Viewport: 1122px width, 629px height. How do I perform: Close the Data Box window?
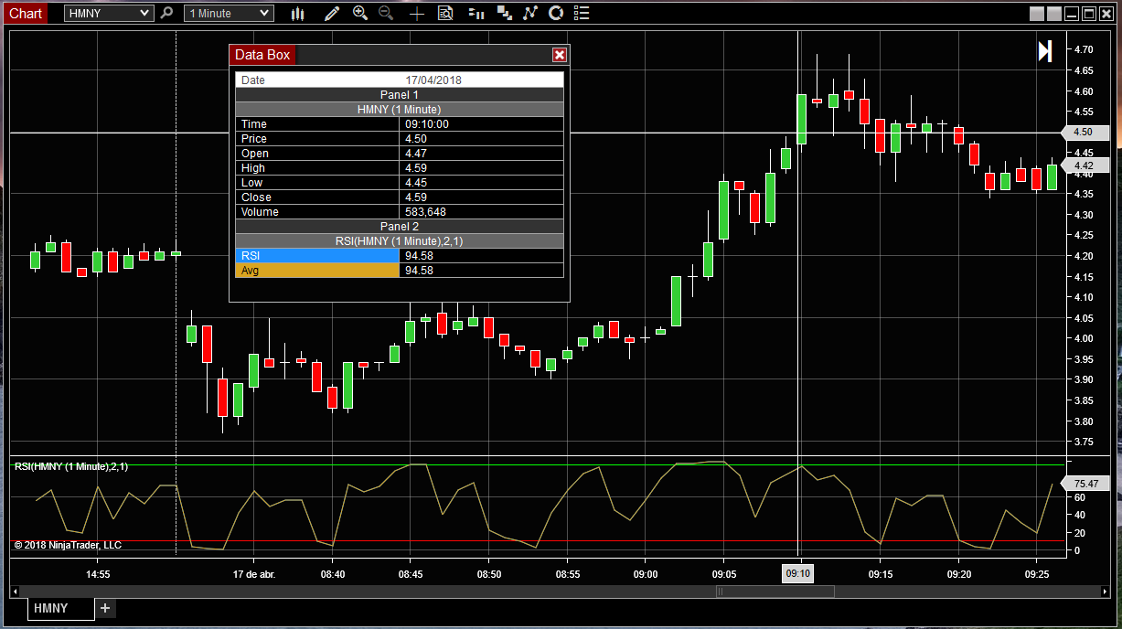click(x=560, y=55)
